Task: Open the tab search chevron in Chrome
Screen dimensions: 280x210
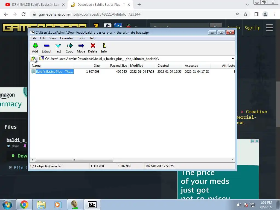Action: [247, 5]
